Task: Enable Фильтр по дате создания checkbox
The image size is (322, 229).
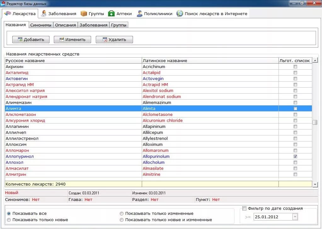Action: [x=244, y=208]
